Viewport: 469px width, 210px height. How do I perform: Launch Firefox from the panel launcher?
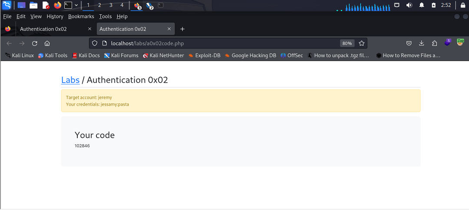(x=57, y=5)
